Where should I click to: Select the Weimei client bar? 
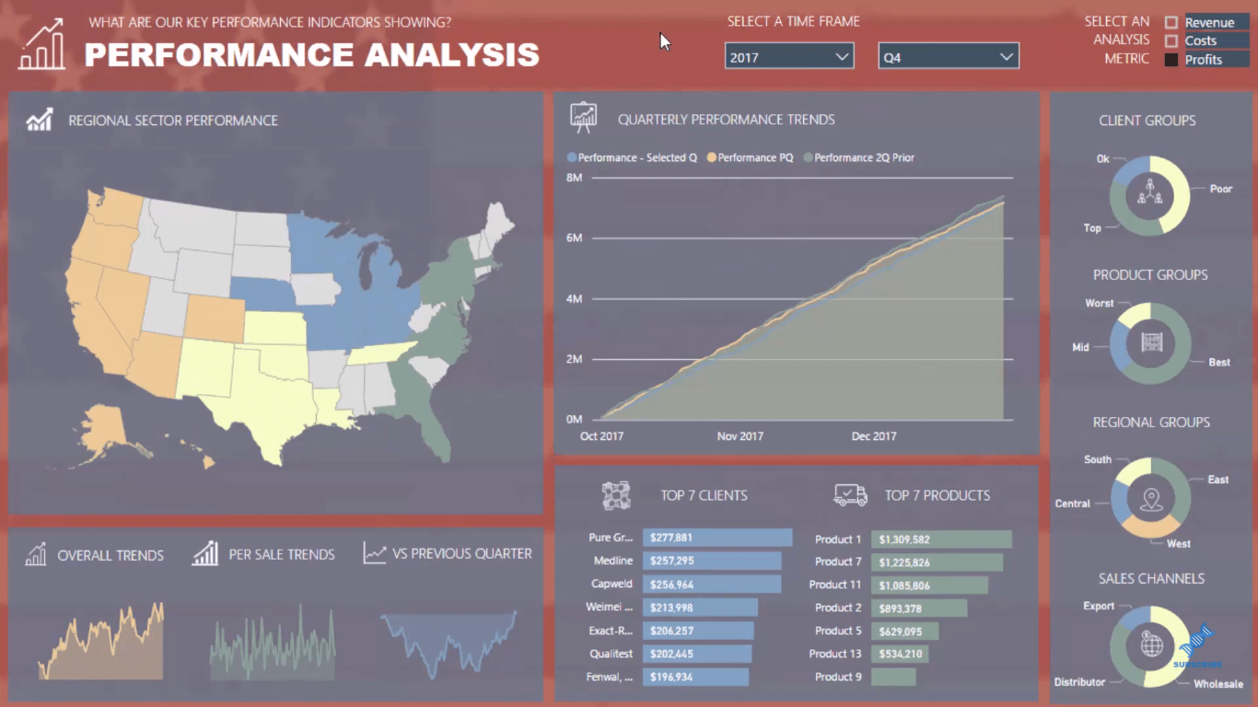701,607
